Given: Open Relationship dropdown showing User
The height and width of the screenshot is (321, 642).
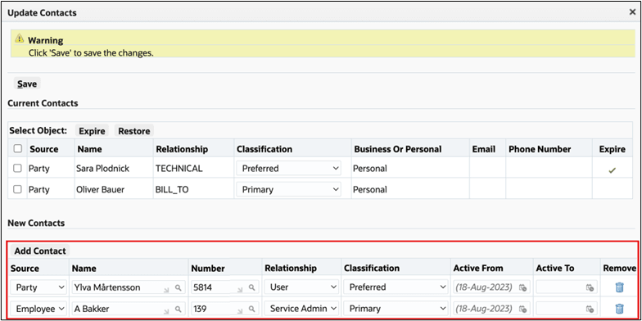Looking at the screenshot, I should pos(301,287).
